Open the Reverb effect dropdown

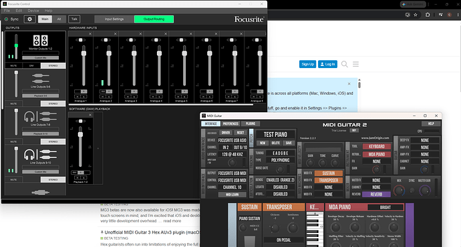click(376, 194)
